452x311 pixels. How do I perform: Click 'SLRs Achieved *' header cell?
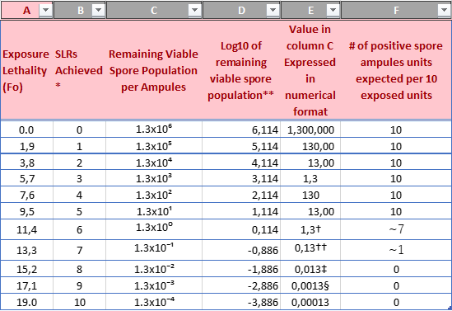pyautogui.click(x=79, y=70)
